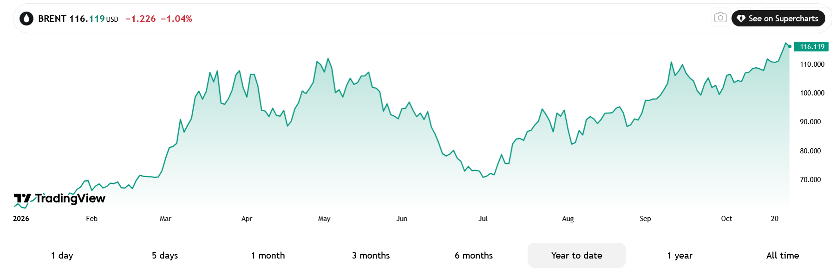Click the Brent oil drop logo
836x278 pixels.
click(x=26, y=19)
